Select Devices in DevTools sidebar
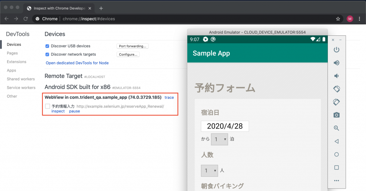 14,44
